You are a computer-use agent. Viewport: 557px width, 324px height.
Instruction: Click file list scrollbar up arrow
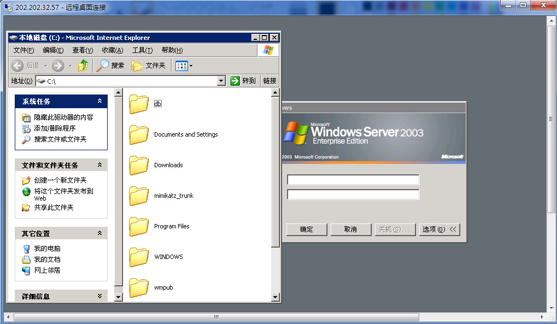(x=275, y=92)
